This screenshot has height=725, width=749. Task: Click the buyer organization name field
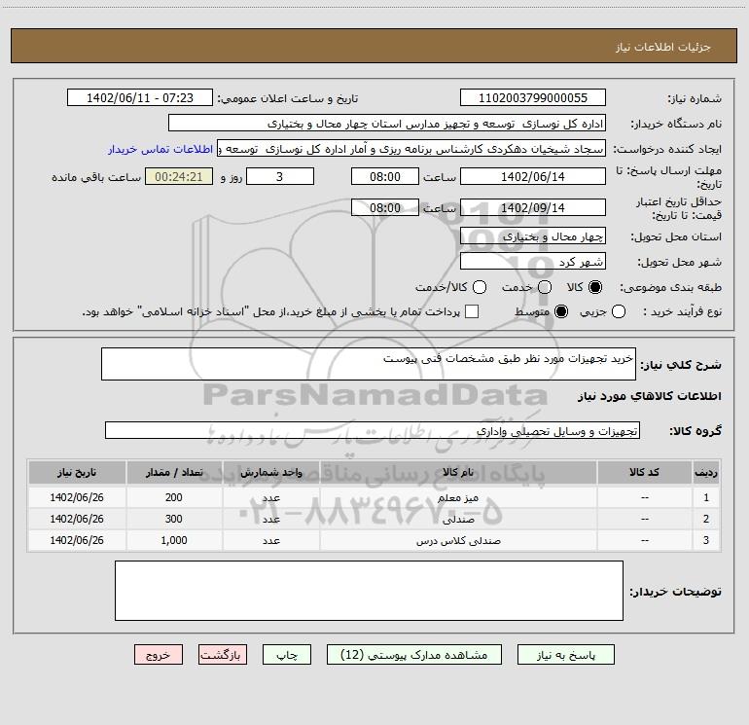387,124
